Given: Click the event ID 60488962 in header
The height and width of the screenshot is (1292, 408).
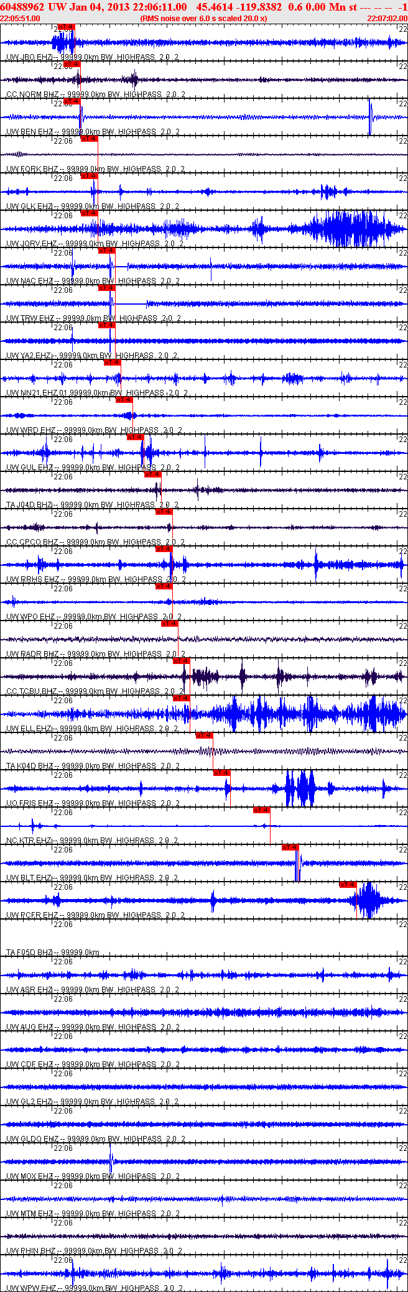Looking at the screenshot, I should pyautogui.click(x=23, y=7).
